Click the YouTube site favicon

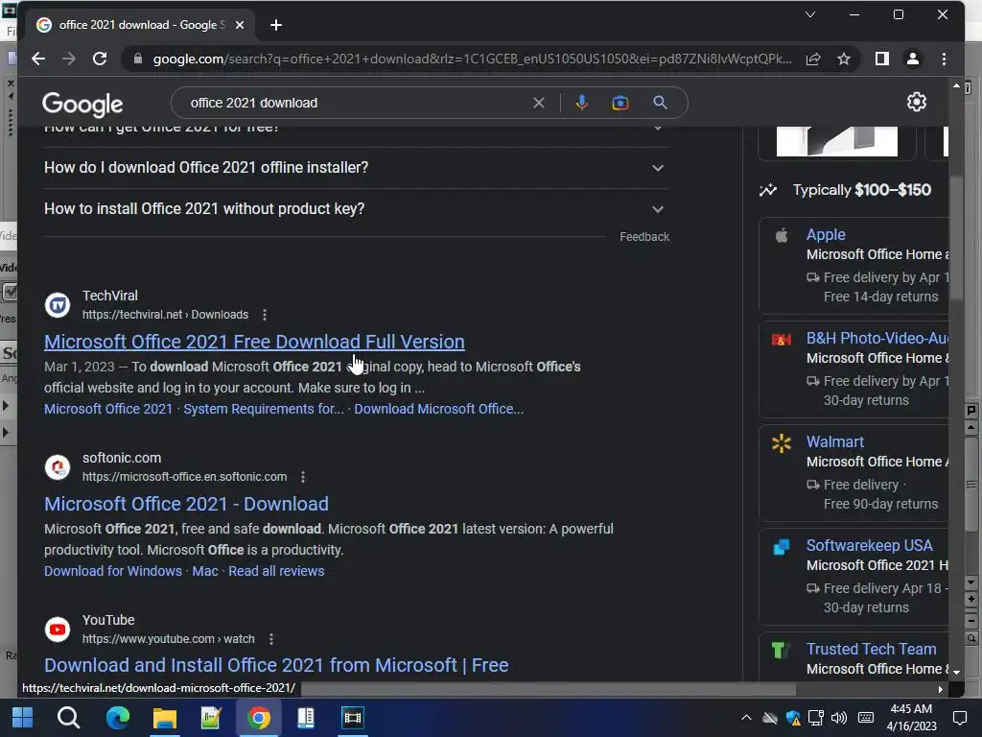[58, 630]
